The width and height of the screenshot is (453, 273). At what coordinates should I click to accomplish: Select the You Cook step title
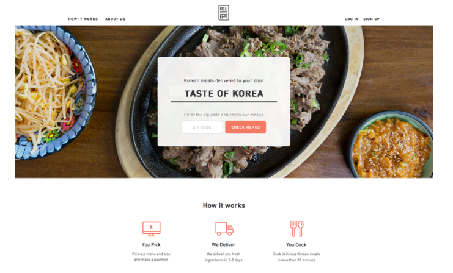[296, 244]
